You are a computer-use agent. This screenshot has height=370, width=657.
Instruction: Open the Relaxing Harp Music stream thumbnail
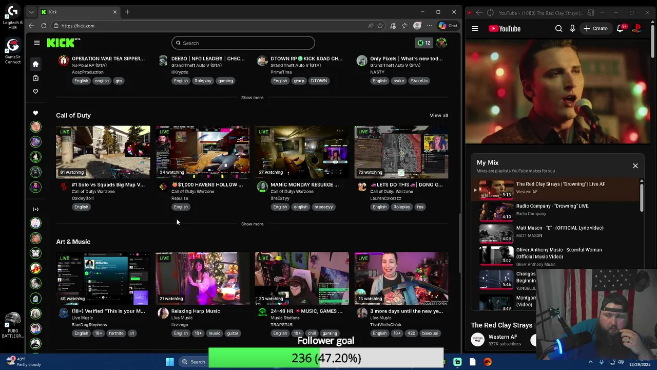pyautogui.click(x=203, y=279)
